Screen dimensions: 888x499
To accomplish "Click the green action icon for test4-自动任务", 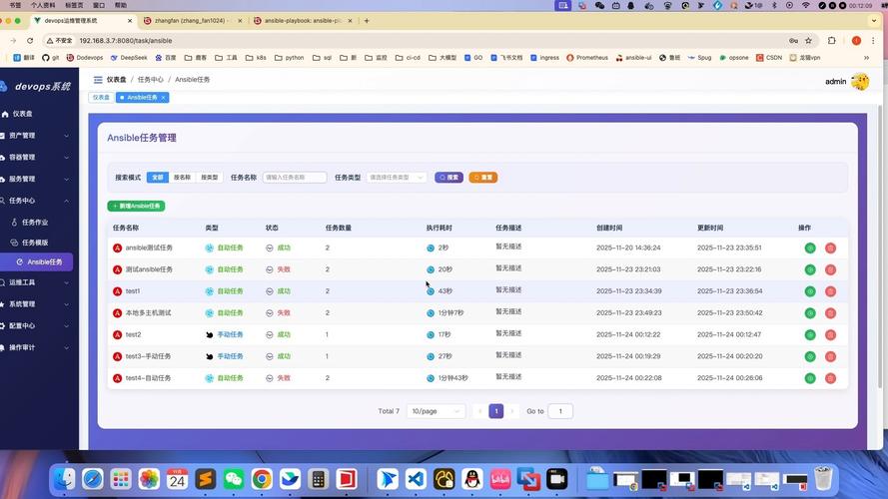I will coord(810,378).
